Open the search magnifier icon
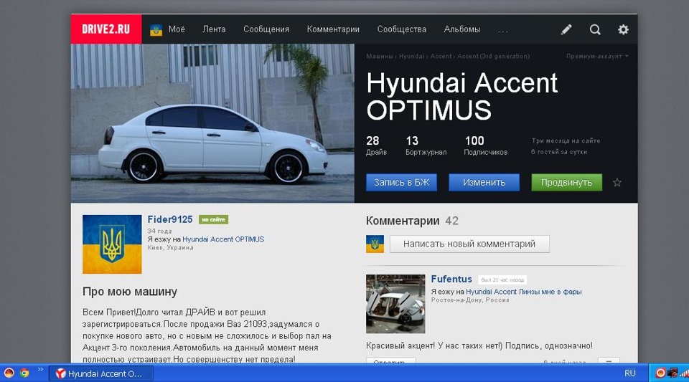Screen dimensions: 689x382 tap(595, 29)
